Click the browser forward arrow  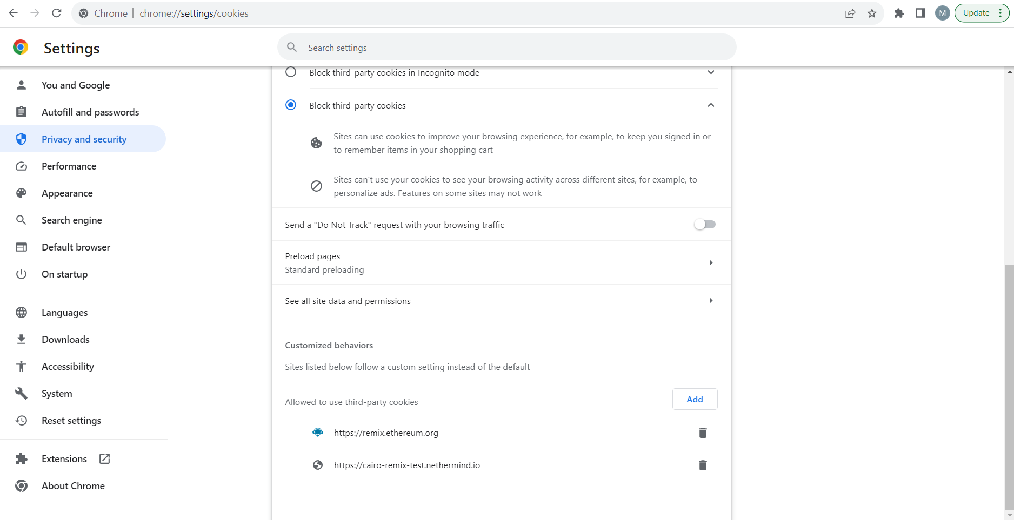35,13
